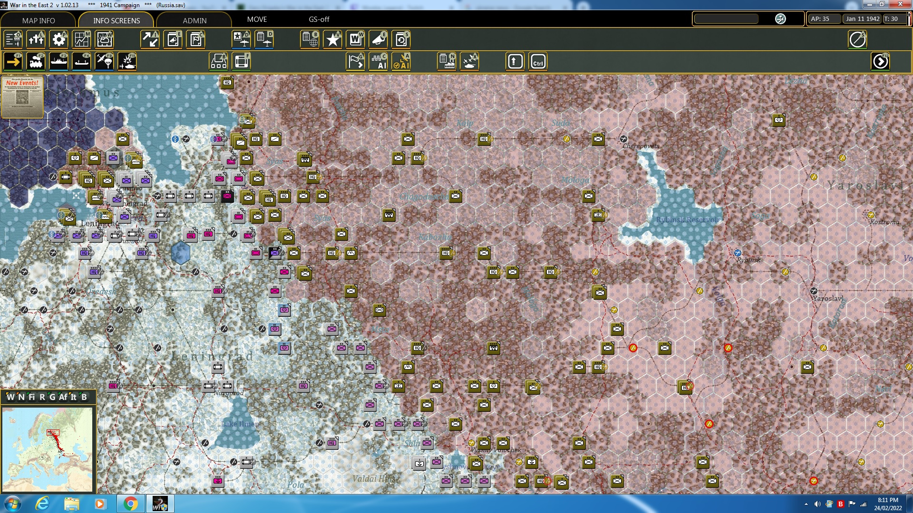Image resolution: width=913 pixels, height=513 pixels.
Task: Toggle the B filter button
Action: 84,397
